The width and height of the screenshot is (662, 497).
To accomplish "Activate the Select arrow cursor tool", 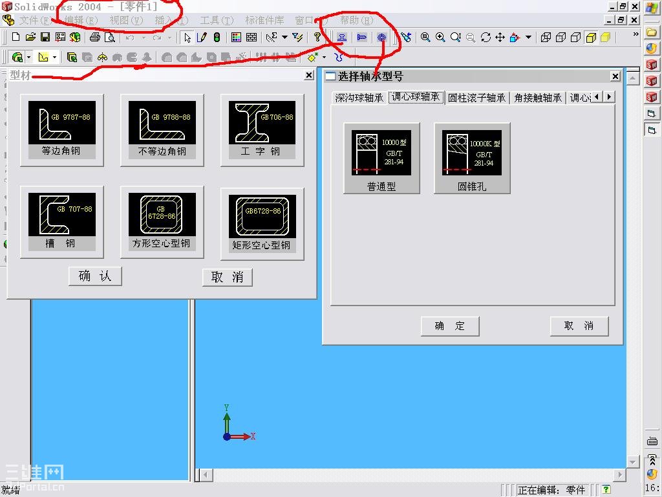I will pos(187,38).
